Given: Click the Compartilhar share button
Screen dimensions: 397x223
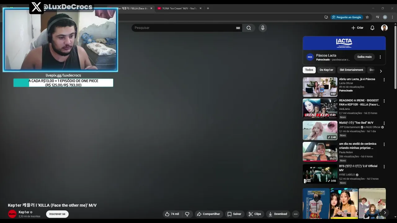Looking at the screenshot, I should pos(209,214).
